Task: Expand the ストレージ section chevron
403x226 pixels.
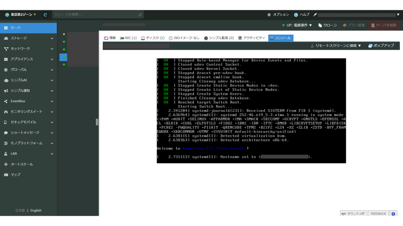Action: (52, 38)
